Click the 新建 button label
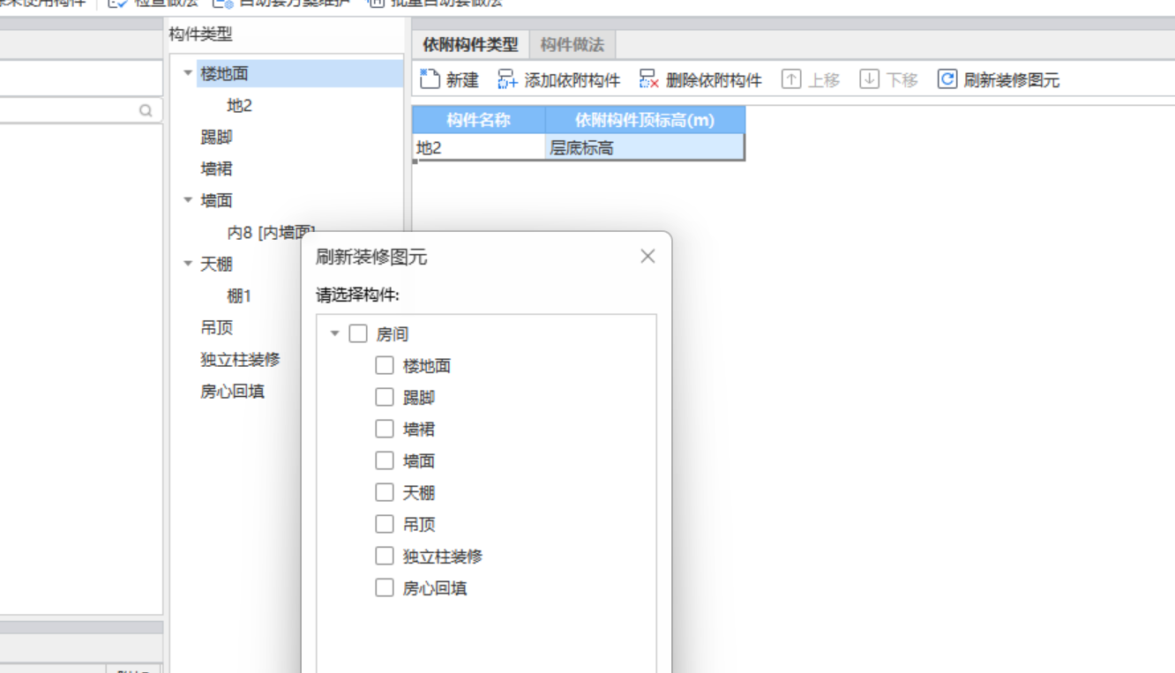1175x673 pixels. 462,80
